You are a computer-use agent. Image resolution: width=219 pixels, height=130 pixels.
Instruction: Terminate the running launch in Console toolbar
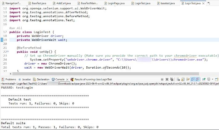pos(162,79)
